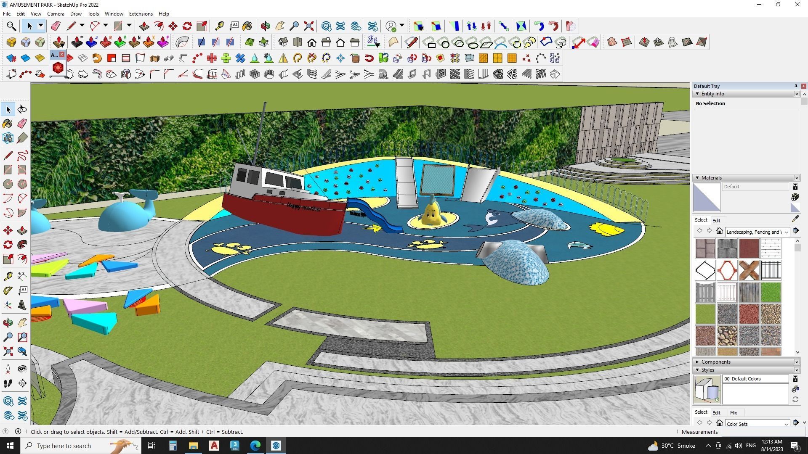Open the File menu
The height and width of the screenshot is (454, 808).
click(7, 14)
